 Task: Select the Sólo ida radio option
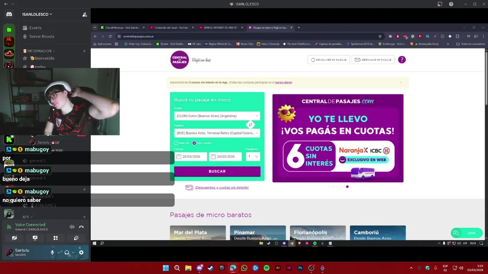point(176,143)
